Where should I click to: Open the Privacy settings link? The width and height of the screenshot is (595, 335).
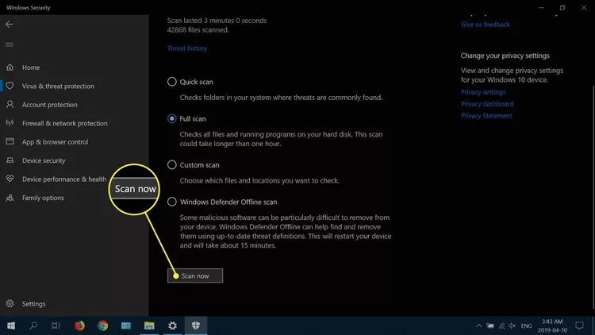point(483,92)
